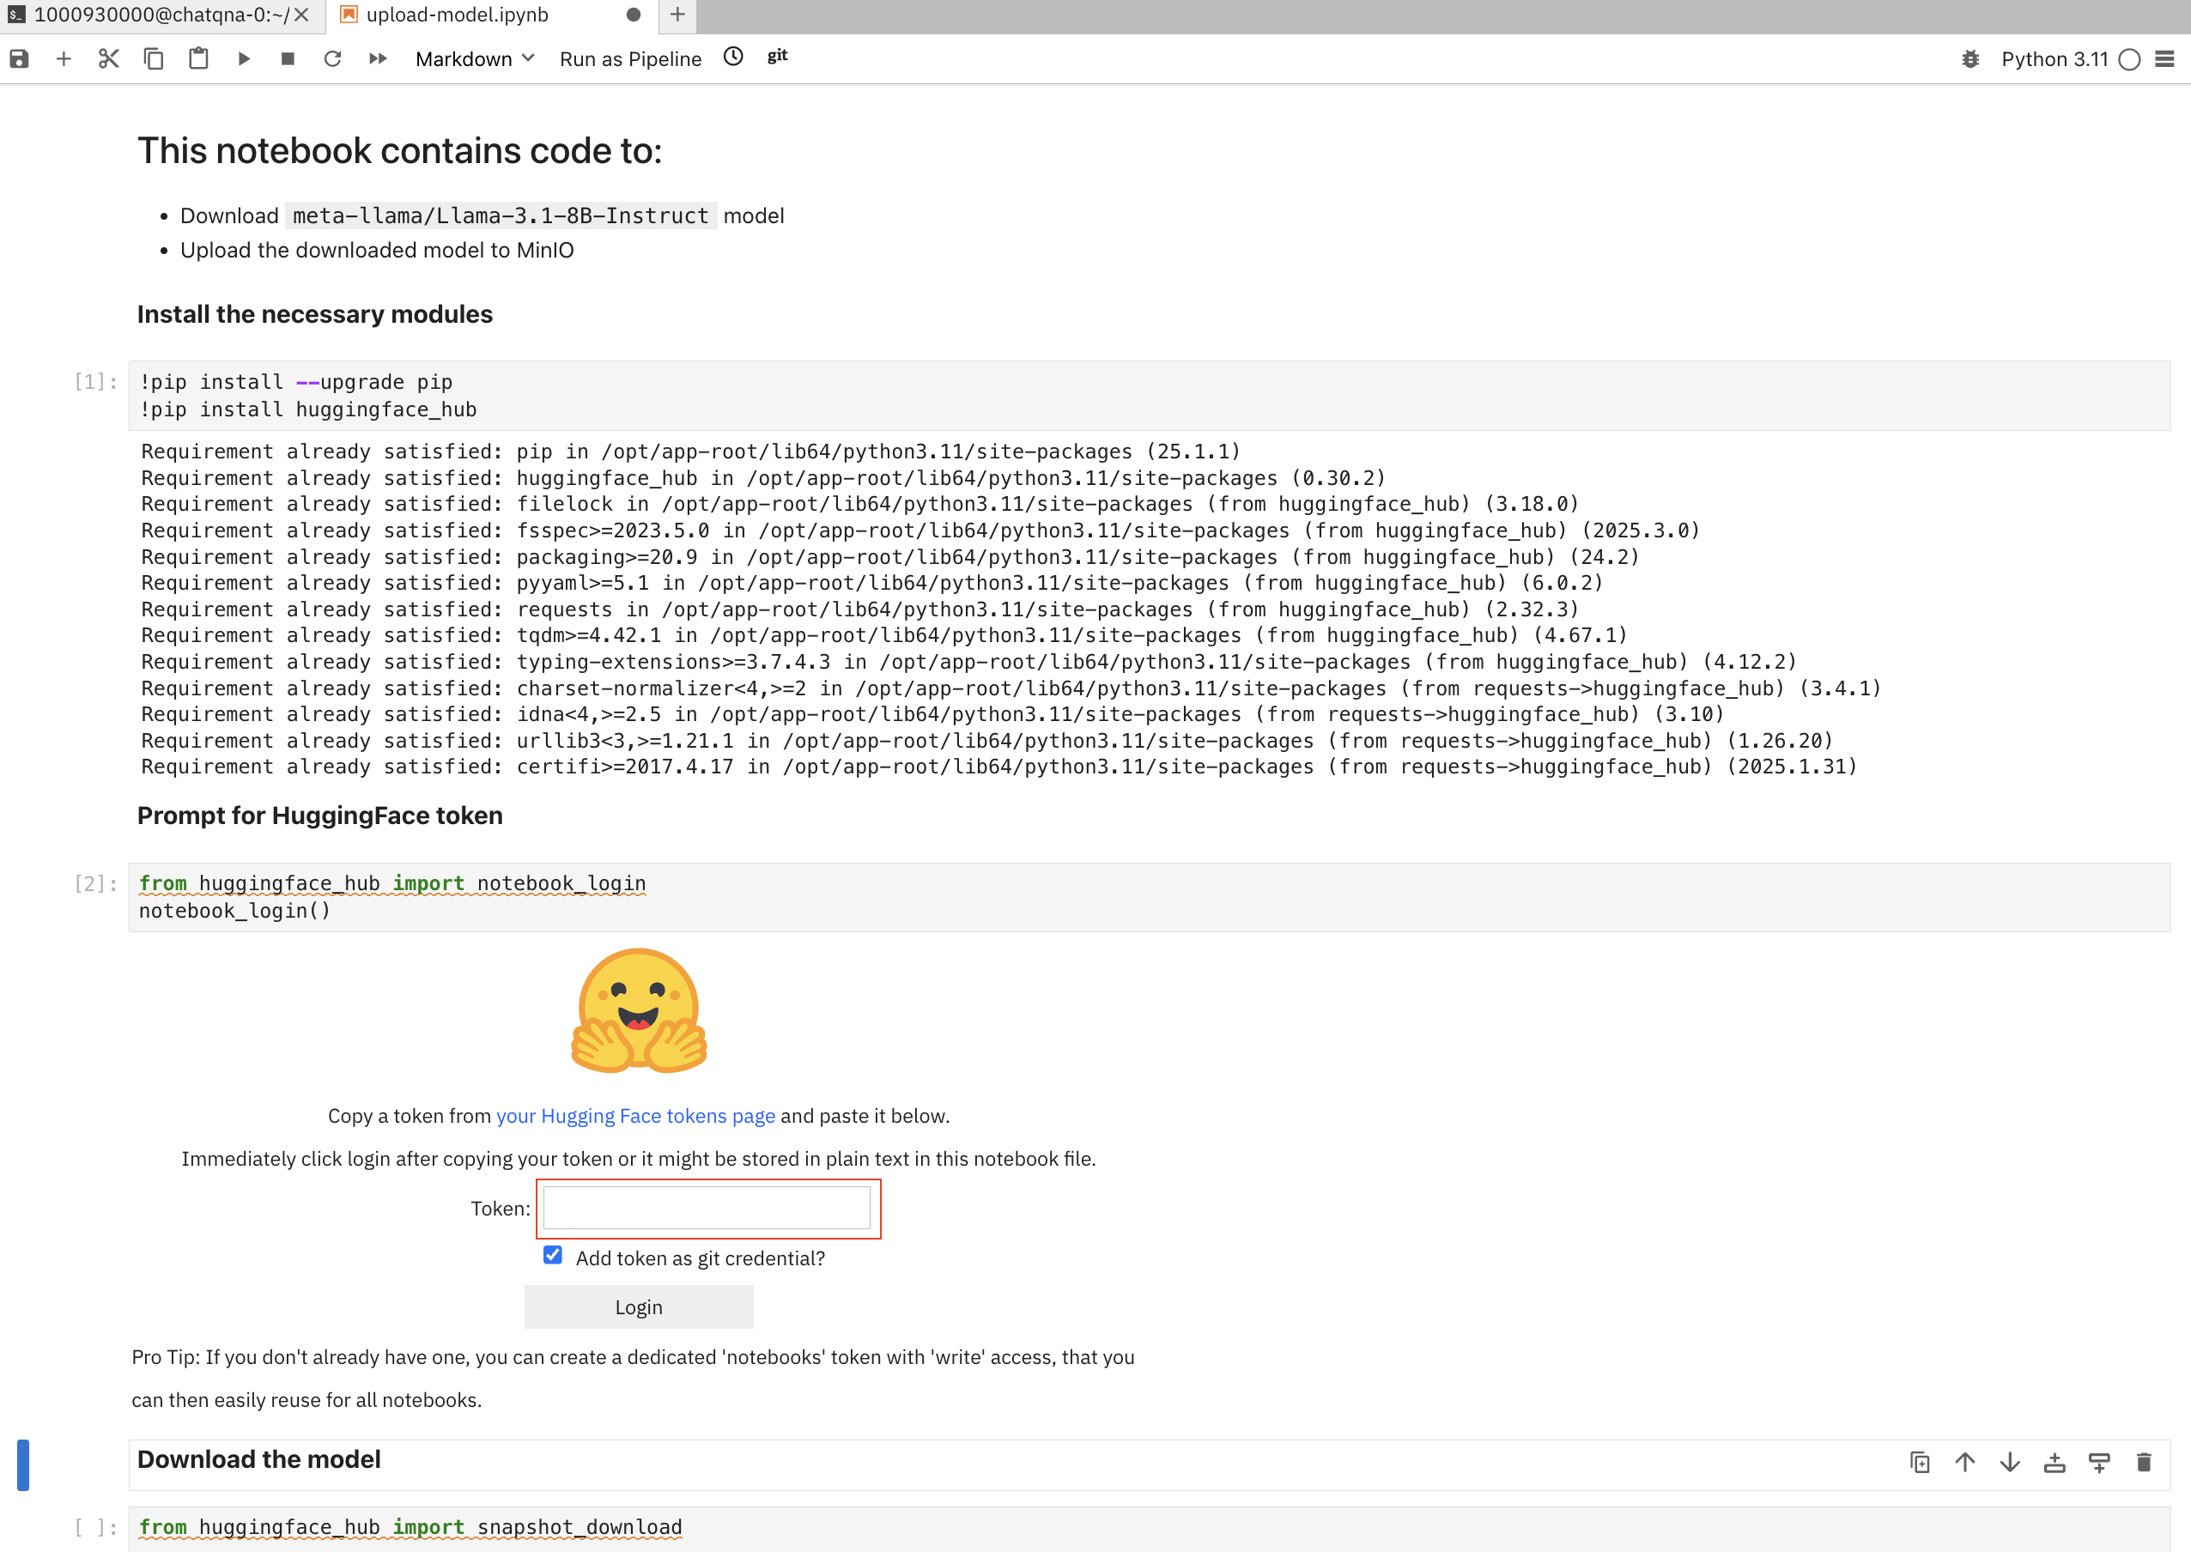Insert a cell with the plus icon
This screenshot has width=2191, height=1552.
pyautogui.click(x=63, y=59)
